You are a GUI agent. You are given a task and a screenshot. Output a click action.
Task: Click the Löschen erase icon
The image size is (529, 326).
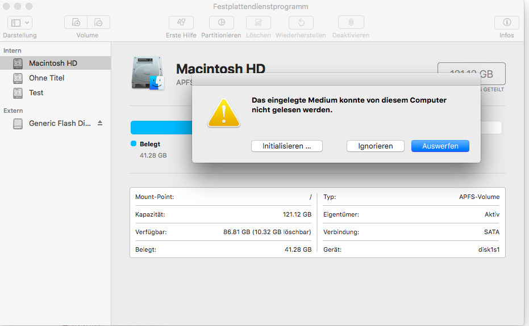point(259,22)
